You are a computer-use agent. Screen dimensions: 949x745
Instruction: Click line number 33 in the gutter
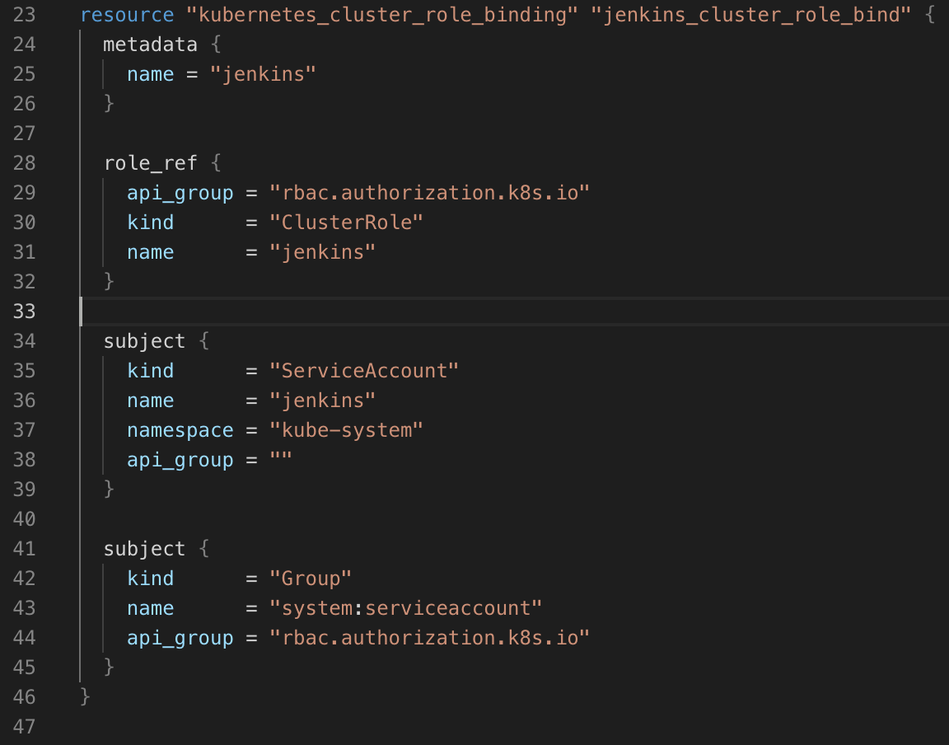pyautogui.click(x=24, y=311)
